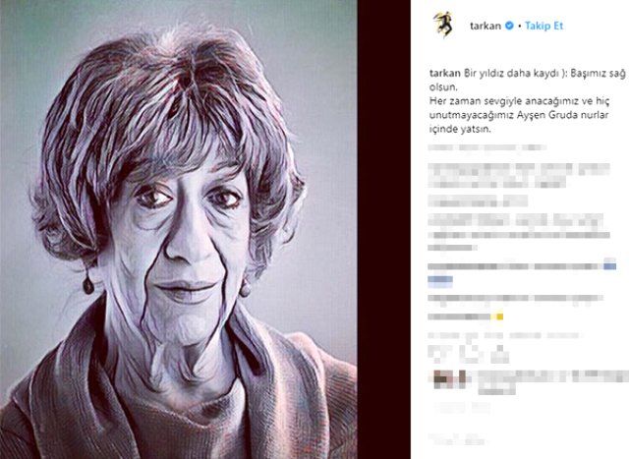Click the blurred yellow emoji in comments
This screenshot has width=629, height=459.
[x=499, y=316]
